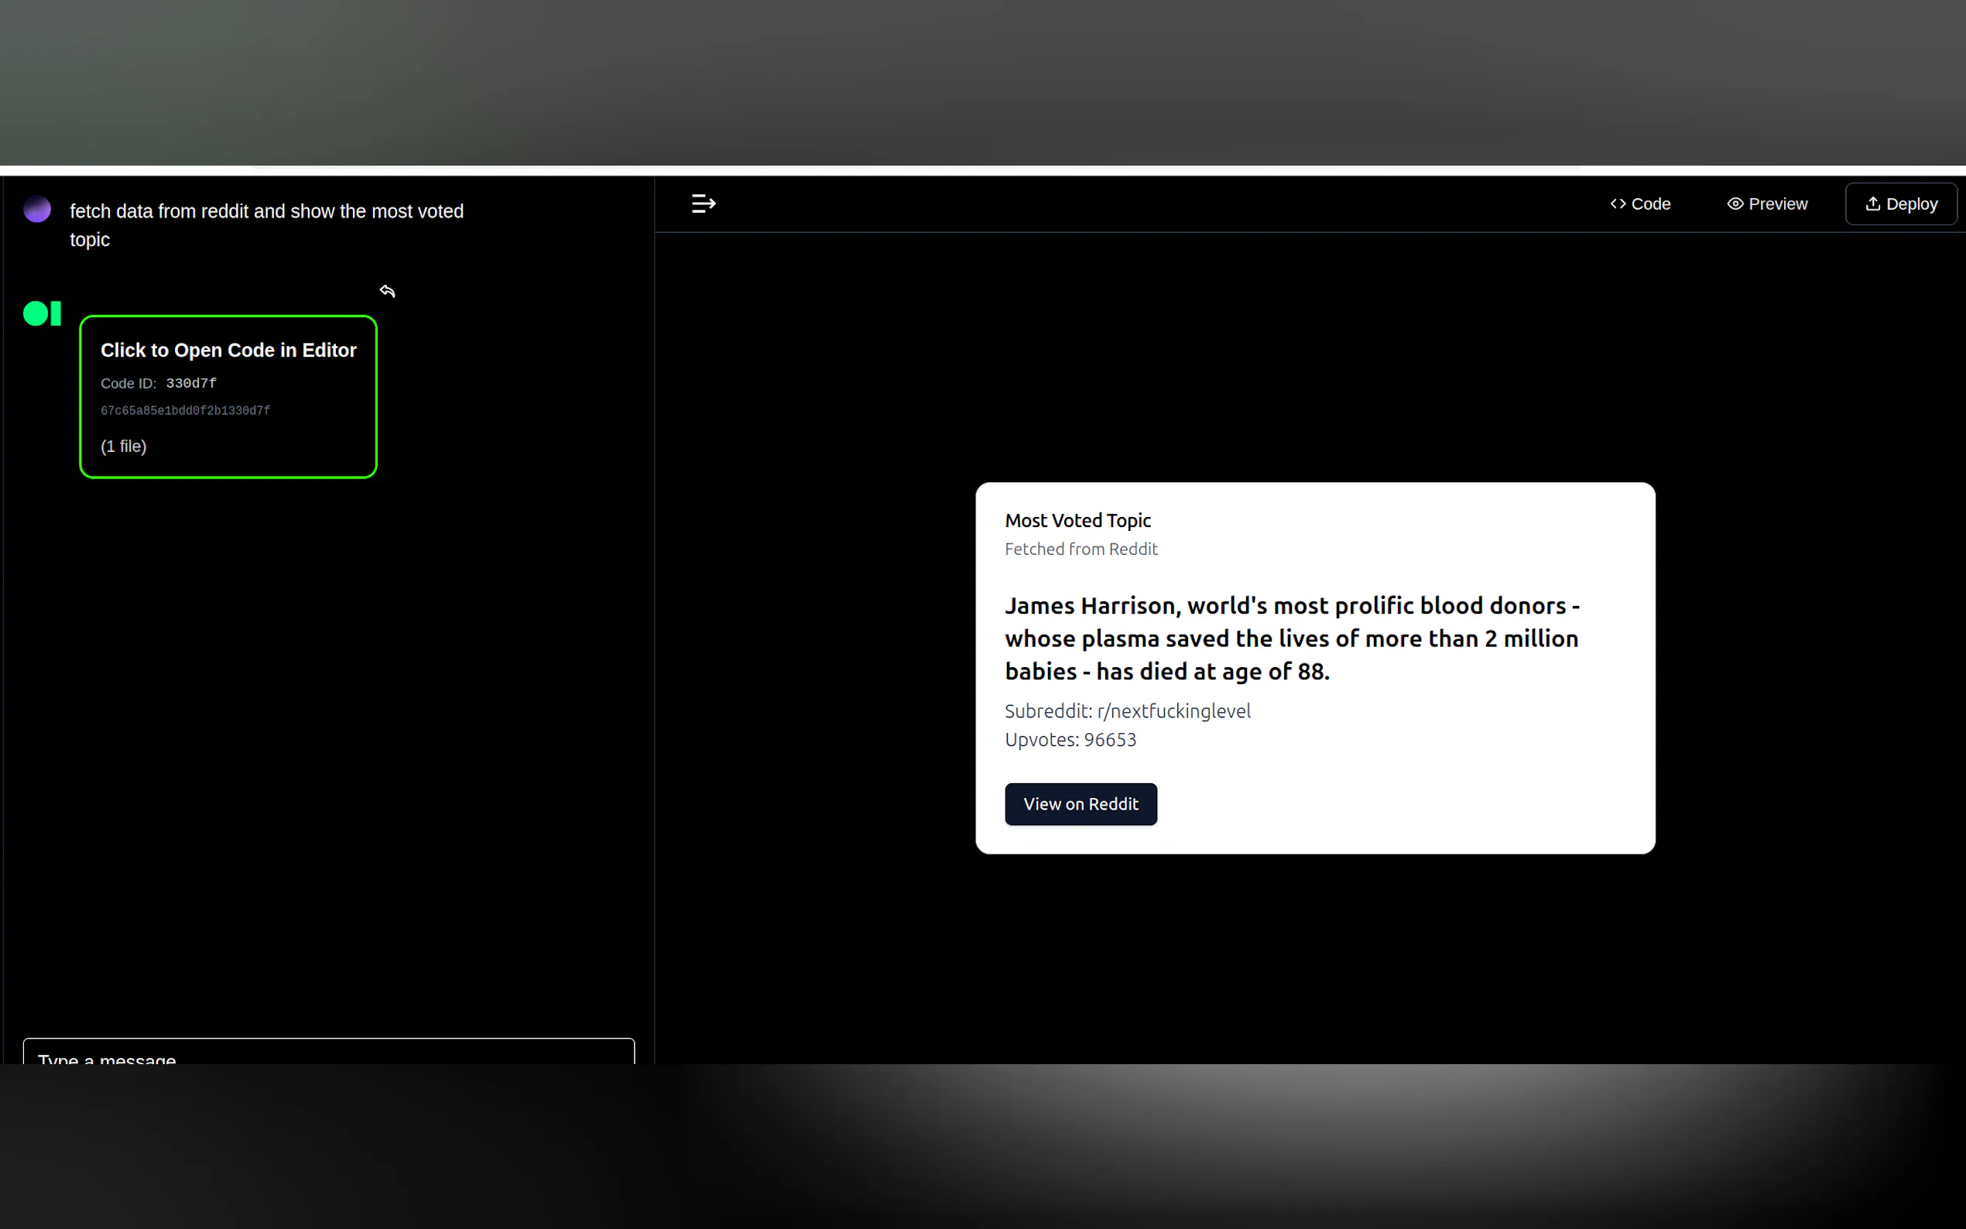1966x1229 pixels.
Task: Click the Subreddit r/nextfuckinglevel text
Action: pyautogui.click(x=1127, y=711)
